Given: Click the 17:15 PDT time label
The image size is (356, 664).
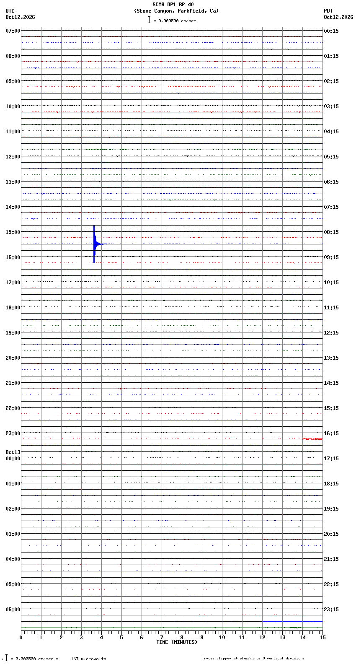Looking at the screenshot, I should tap(331, 459).
